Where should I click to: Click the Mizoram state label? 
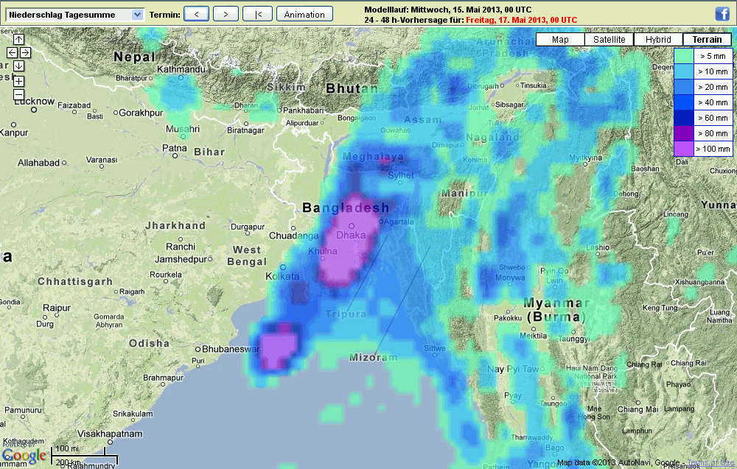point(373,357)
